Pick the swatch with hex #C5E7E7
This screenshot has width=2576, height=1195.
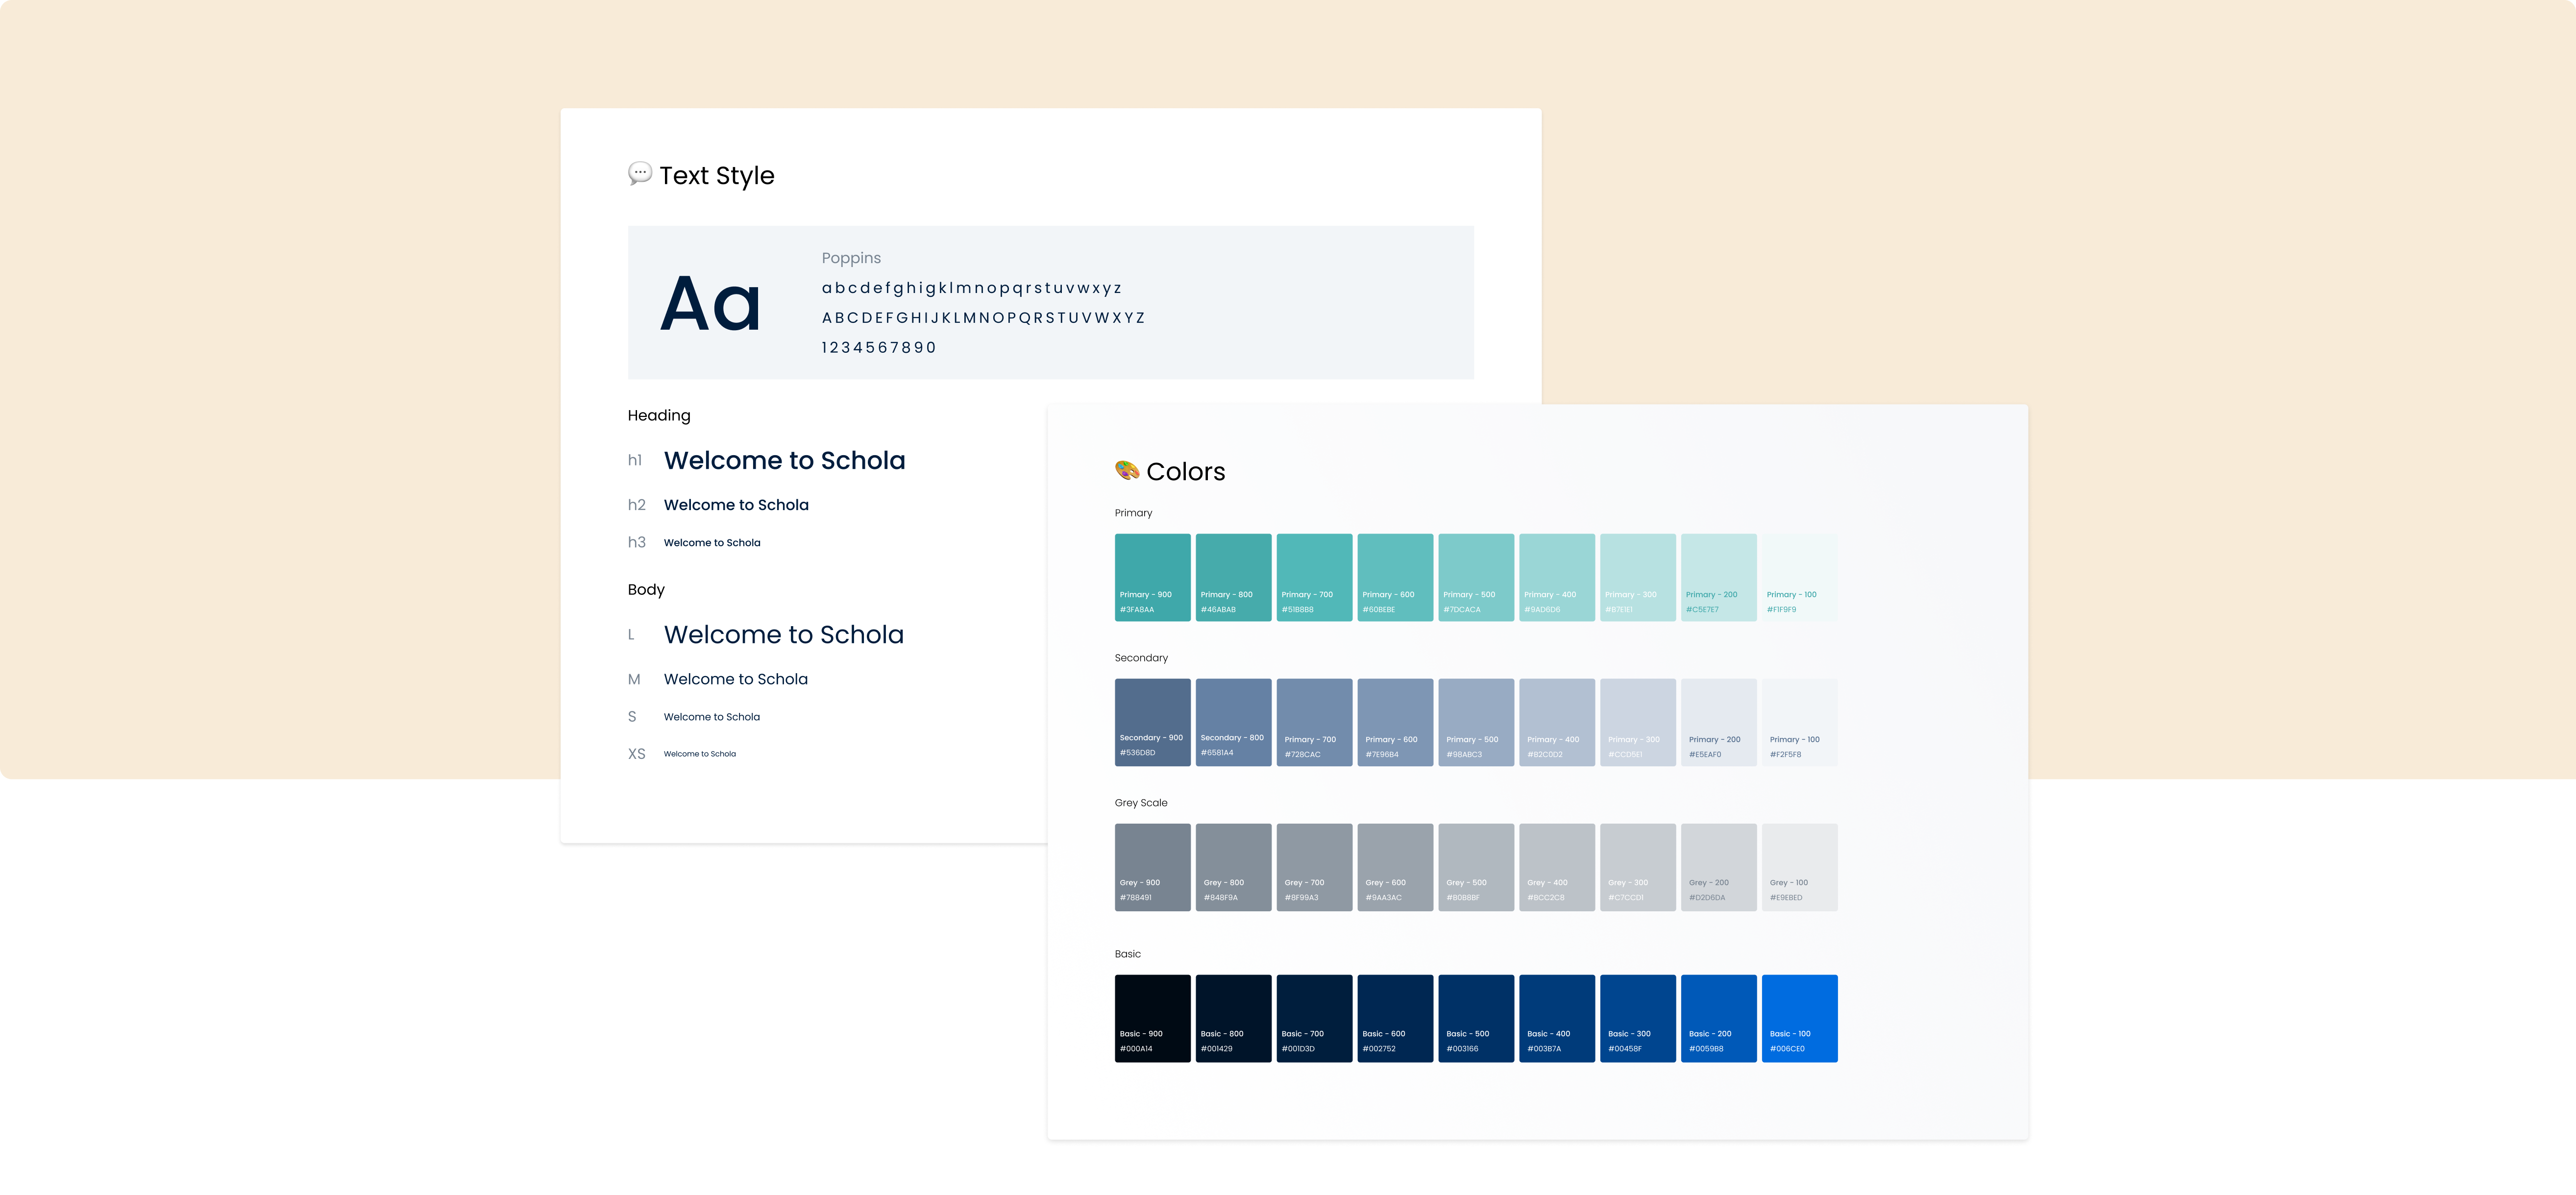coord(1719,577)
